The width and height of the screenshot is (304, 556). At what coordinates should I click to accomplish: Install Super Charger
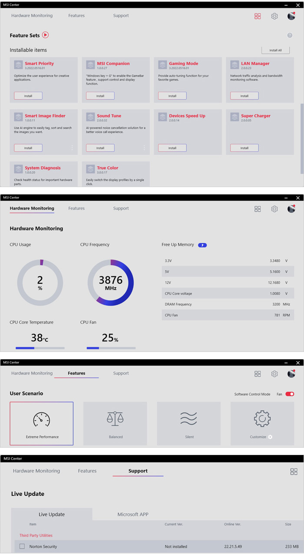click(245, 148)
